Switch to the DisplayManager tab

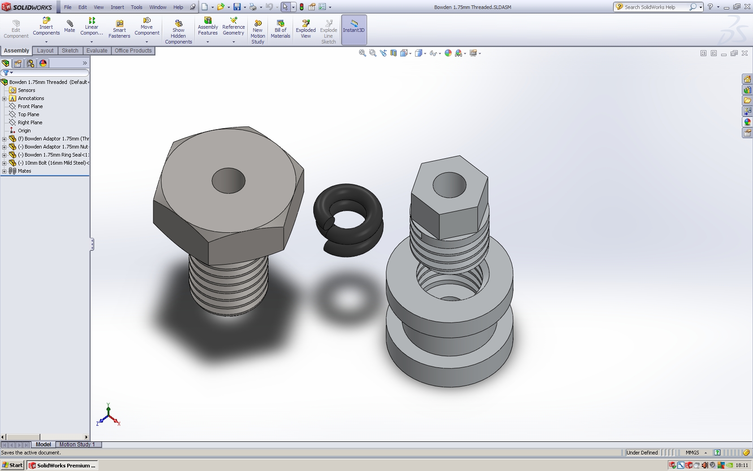(x=43, y=63)
